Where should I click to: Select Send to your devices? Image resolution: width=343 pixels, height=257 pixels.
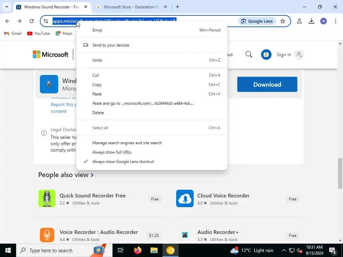point(152,45)
